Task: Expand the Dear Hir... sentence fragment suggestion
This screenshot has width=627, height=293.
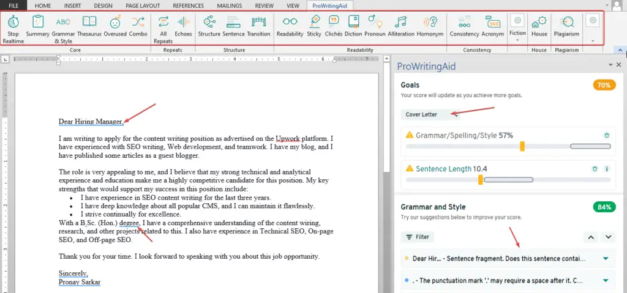Action: tap(606, 259)
